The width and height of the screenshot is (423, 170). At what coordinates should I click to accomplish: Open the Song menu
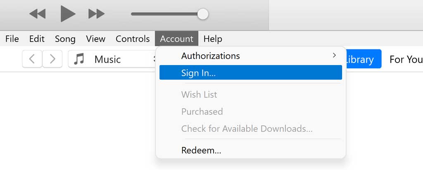(x=65, y=39)
